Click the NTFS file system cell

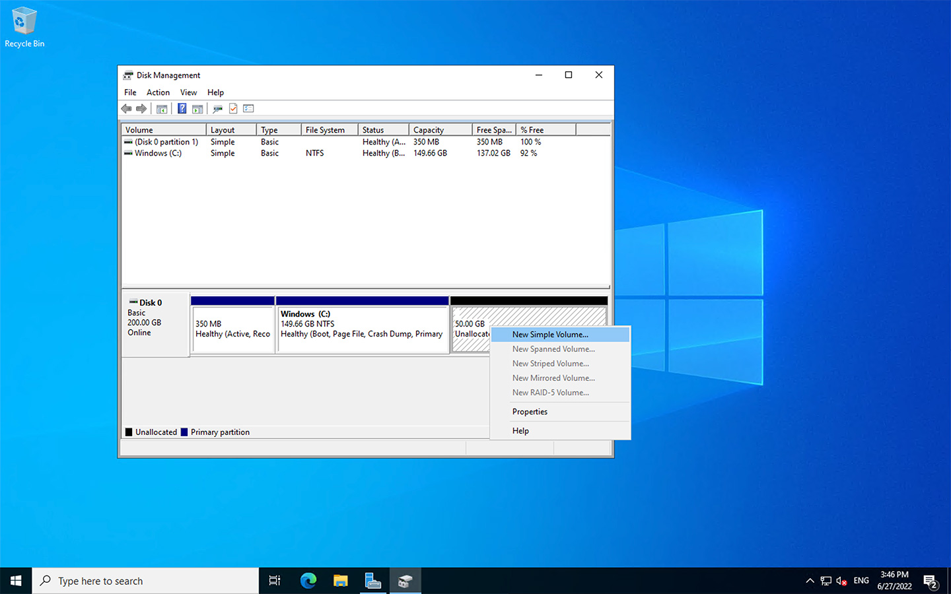click(314, 153)
